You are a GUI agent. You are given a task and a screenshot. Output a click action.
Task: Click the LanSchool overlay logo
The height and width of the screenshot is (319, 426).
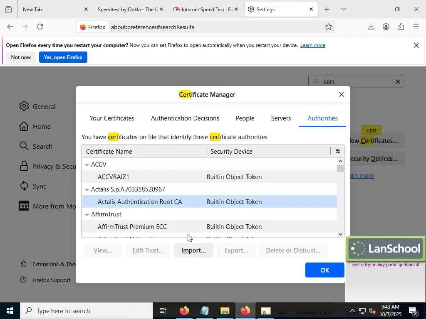(386, 248)
